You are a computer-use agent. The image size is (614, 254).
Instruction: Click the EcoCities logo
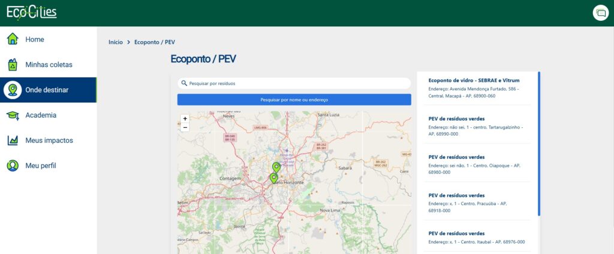pyautogui.click(x=32, y=11)
